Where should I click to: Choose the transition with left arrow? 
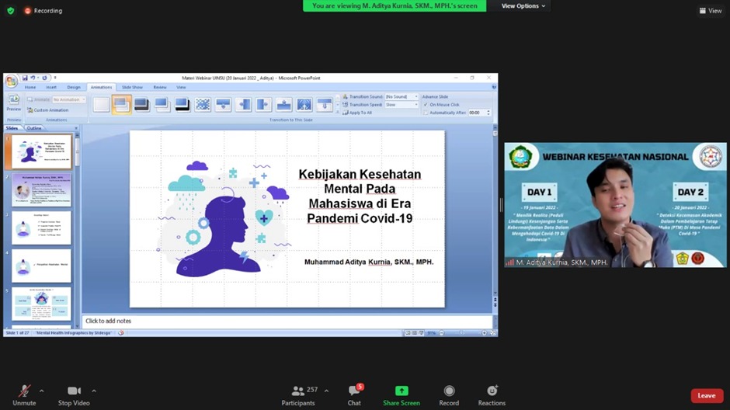tap(244, 105)
